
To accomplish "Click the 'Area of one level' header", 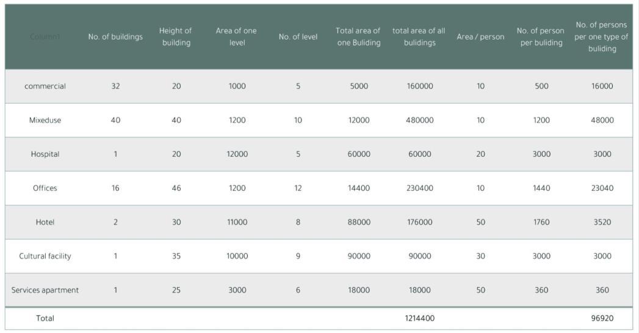I will click(237, 37).
